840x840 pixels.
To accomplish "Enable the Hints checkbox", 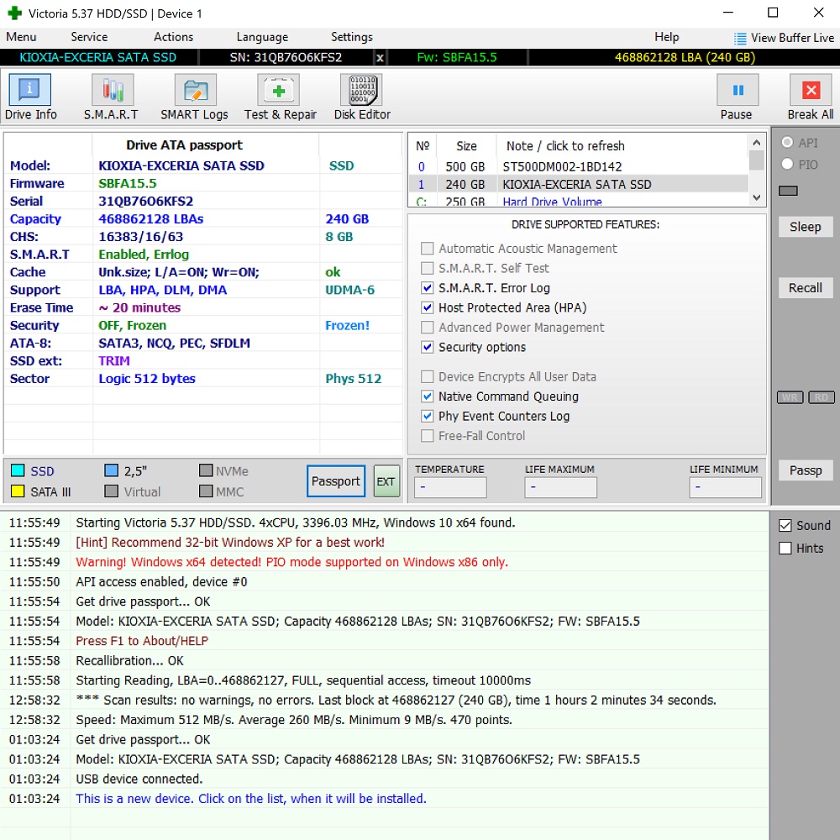I will click(x=785, y=548).
